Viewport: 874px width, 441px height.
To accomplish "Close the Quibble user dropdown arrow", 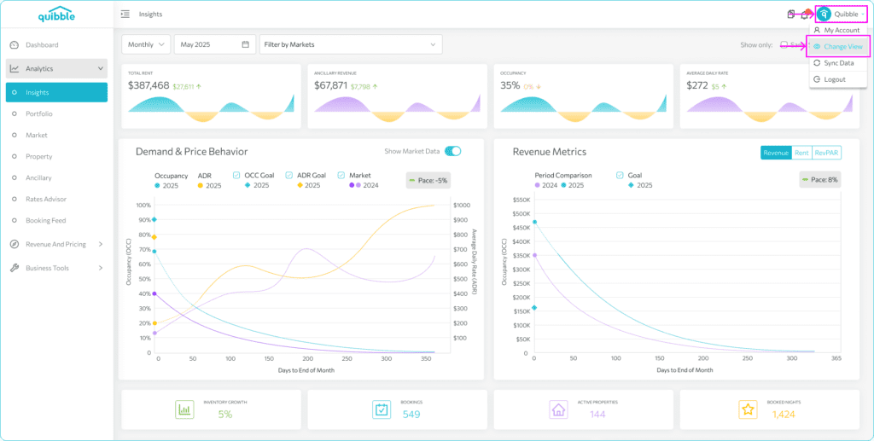I will pos(862,15).
